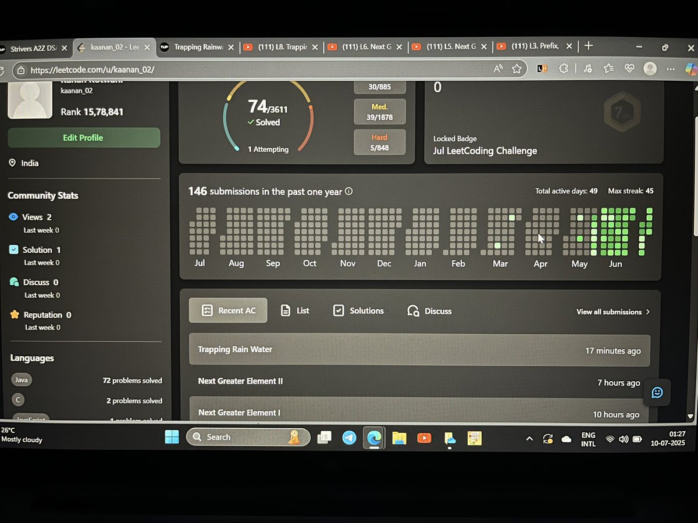Click the profile avatar picture
Screen dimensions: 698x523
[30, 99]
